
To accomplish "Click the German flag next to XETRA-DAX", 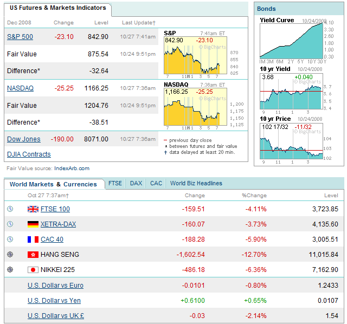I will (x=33, y=224).
